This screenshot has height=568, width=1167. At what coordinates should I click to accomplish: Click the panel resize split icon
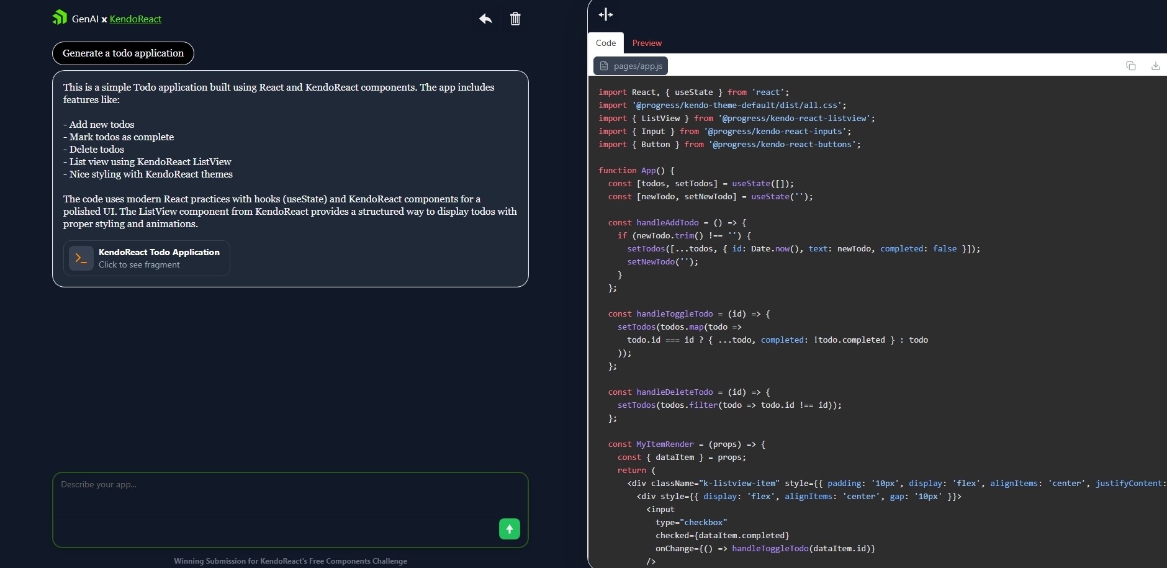click(606, 14)
